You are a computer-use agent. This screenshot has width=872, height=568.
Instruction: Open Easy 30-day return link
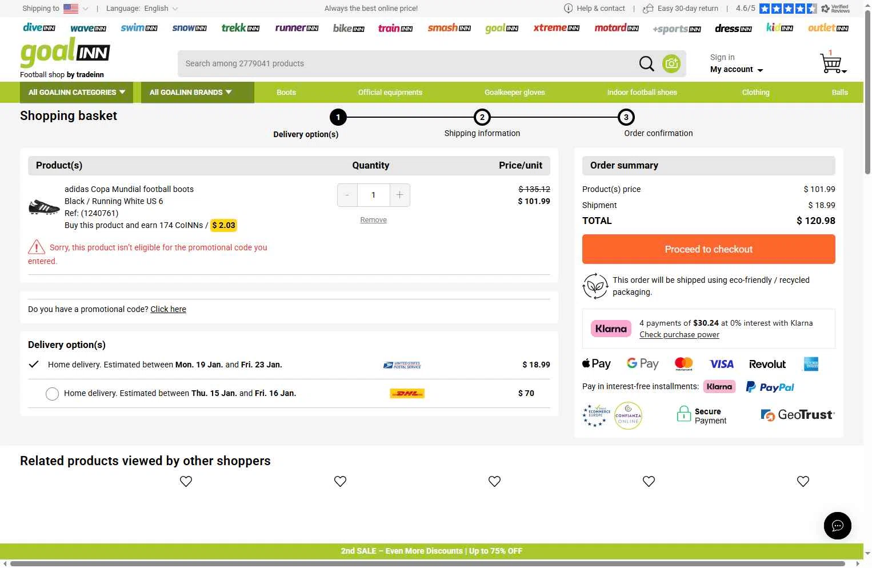(681, 9)
